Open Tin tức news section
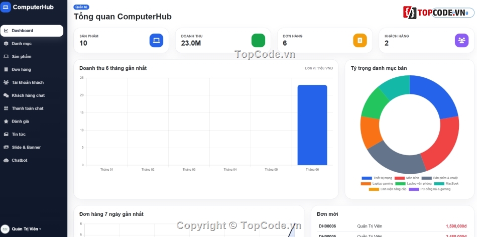The image size is (477, 237). pos(32,134)
